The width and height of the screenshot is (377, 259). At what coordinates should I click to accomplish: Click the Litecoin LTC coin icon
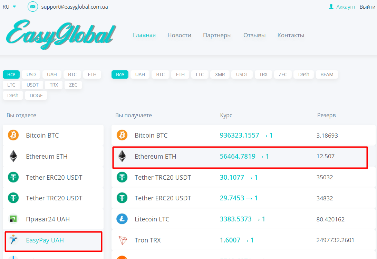[122, 219]
